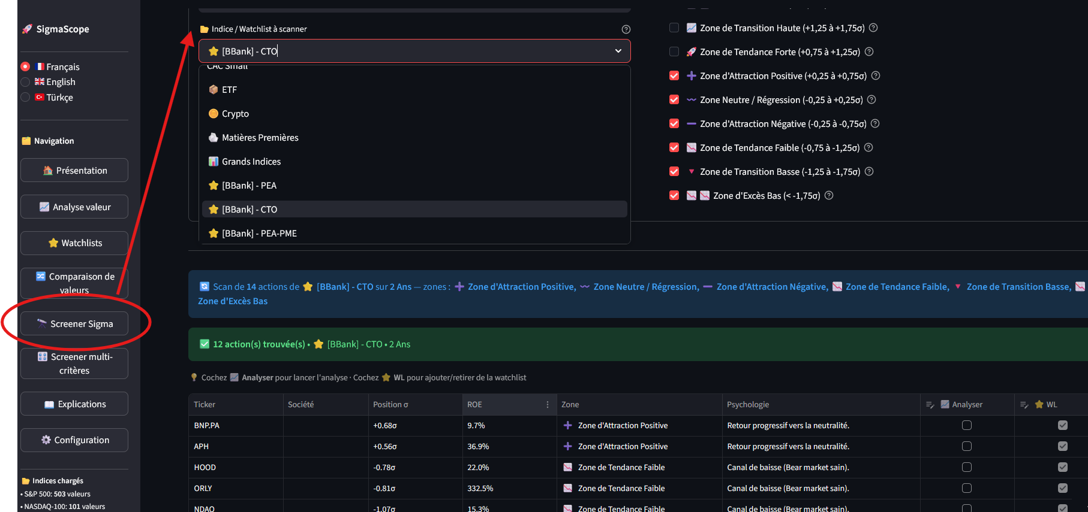Click help icon beside Zone de Transition Haute
This screenshot has width=1088, height=512.
coord(873,28)
